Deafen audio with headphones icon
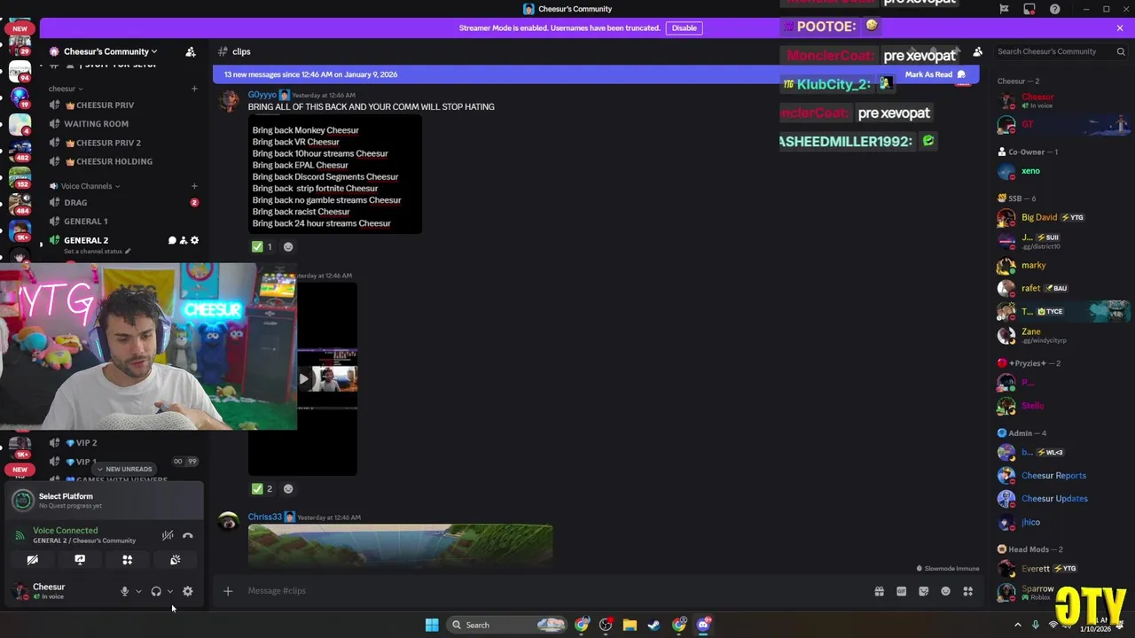Screen dimensions: 1135x638 [156, 591]
